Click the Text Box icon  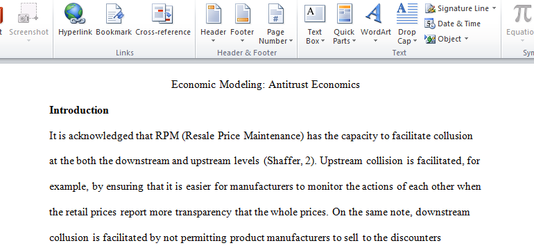314,14
